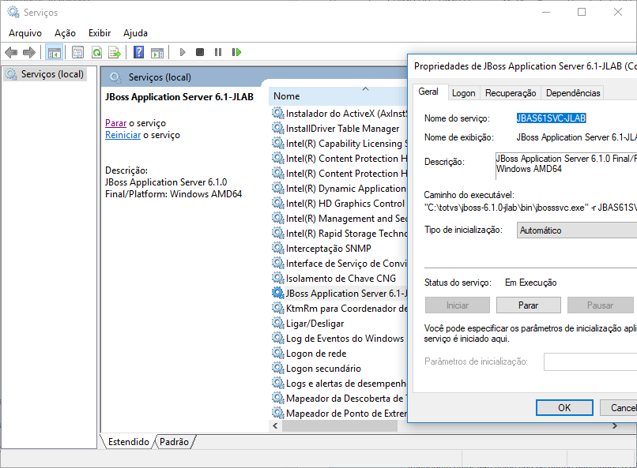Click gear icon of Logon secundário
This screenshot has height=468, width=637.
coord(278,369)
